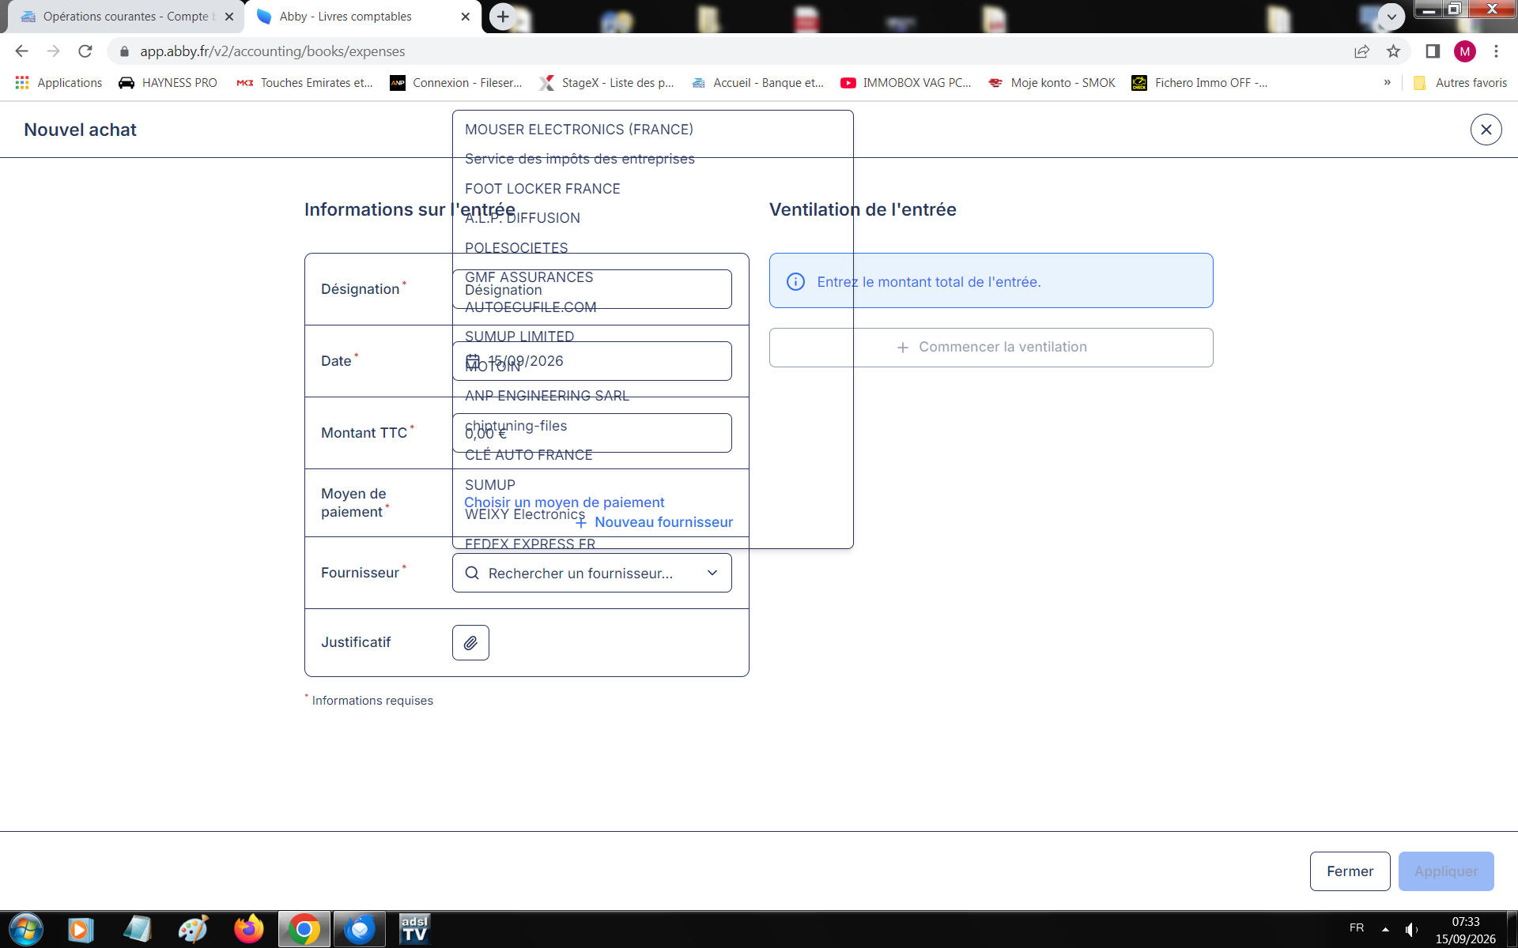This screenshot has width=1518, height=948.
Task: Open the IMMOBOX VAG PC bookmark
Action: (906, 83)
